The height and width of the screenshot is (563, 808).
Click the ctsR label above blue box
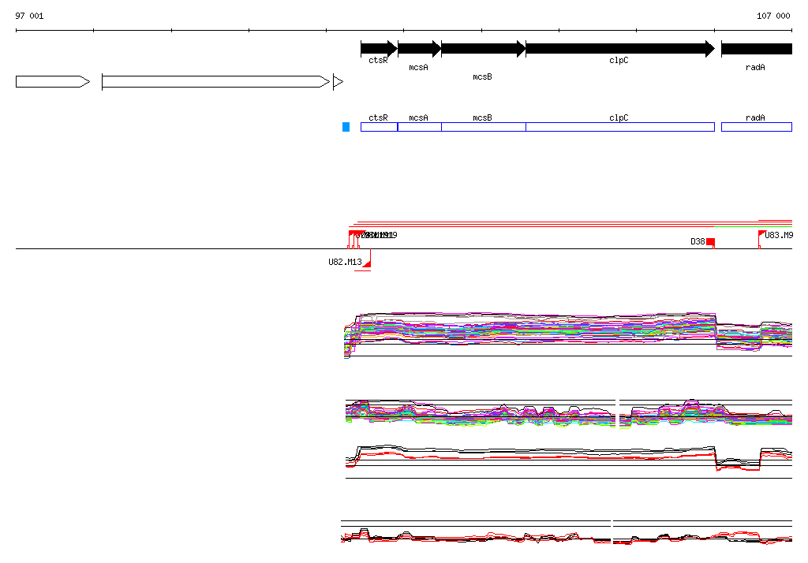[378, 118]
